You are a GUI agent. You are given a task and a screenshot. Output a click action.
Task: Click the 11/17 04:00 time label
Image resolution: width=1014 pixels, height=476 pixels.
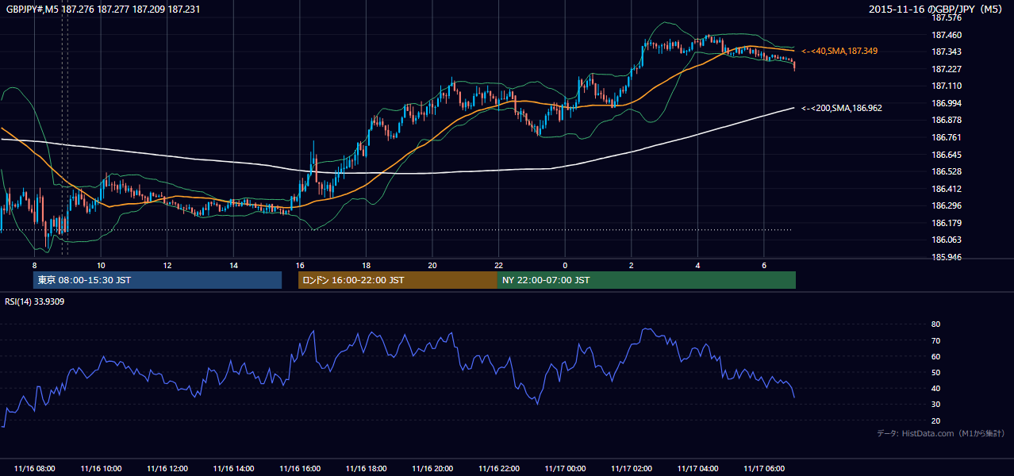(x=697, y=469)
